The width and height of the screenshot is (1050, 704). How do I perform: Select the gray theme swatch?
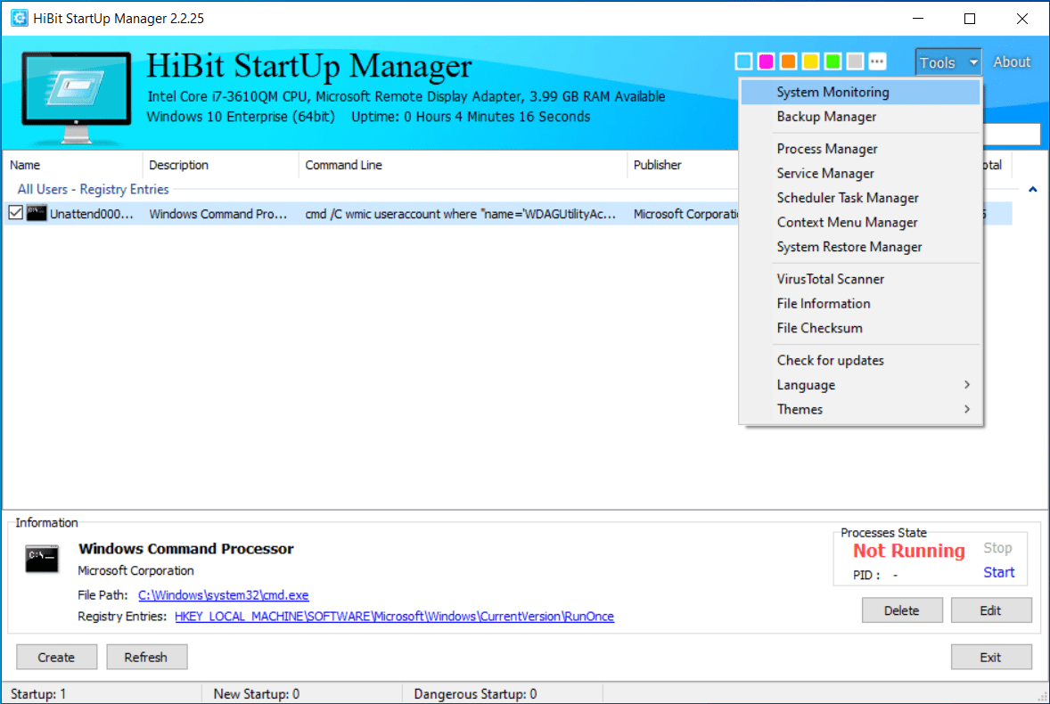[855, 61]
